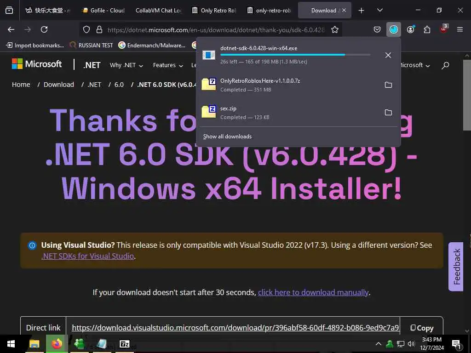This screenshot has width=471, height=353.
Task: Show hidden system tray icons
Action: 379,344
